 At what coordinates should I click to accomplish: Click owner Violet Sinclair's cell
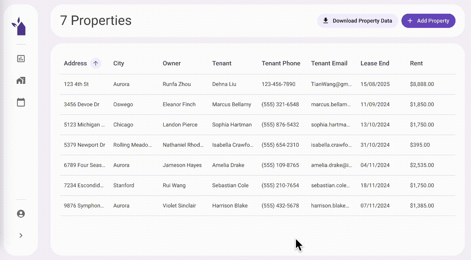179,205
